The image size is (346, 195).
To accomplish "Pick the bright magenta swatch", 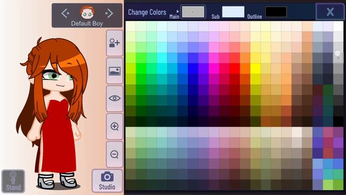I will click(214, 69).
